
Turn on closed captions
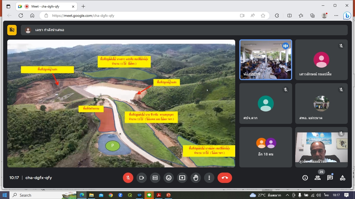tap(155, 178)
